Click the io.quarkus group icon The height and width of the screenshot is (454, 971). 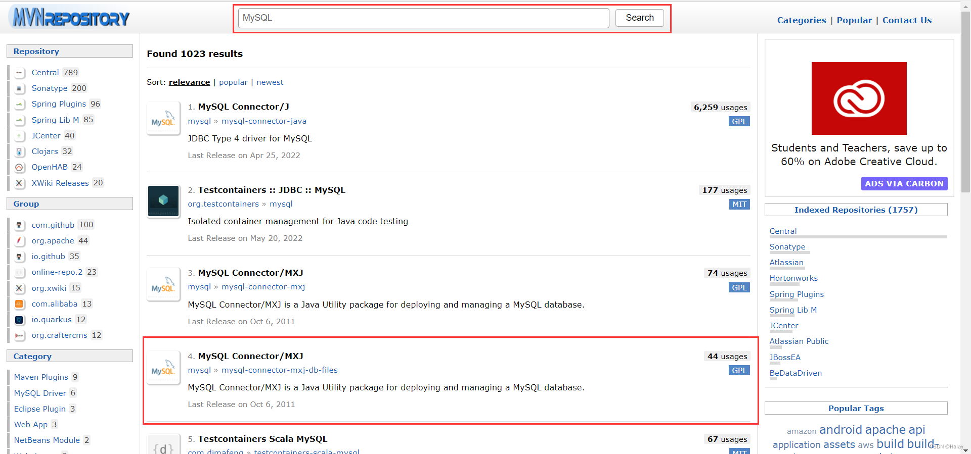[x=19, y=320]
